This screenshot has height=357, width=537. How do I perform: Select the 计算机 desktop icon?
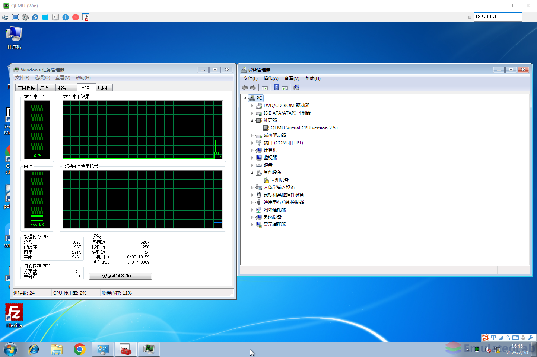click(14, 38)
